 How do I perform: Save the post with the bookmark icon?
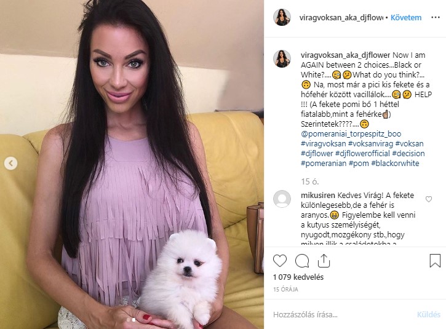435,261
